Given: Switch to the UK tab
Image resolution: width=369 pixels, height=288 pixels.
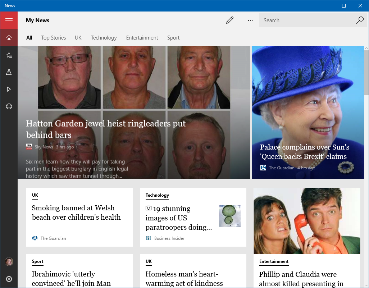Looking at the screenshot, I should click(78, 38).
